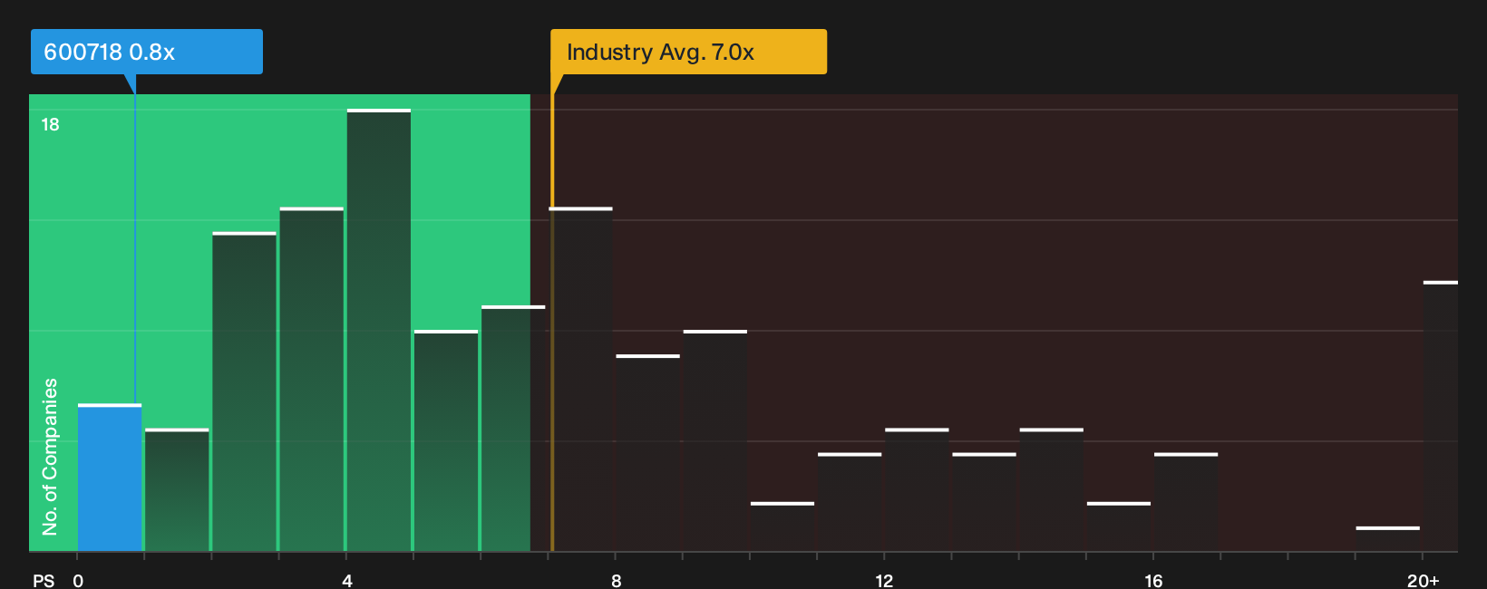Select the 20+ overflow bar
The image size is (1487, 589).
coord(1441,416)
